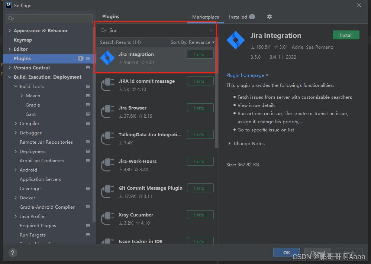Click the Xray Cucumber plugin icon
Viewport: 371px width, 264px height.
107,218
